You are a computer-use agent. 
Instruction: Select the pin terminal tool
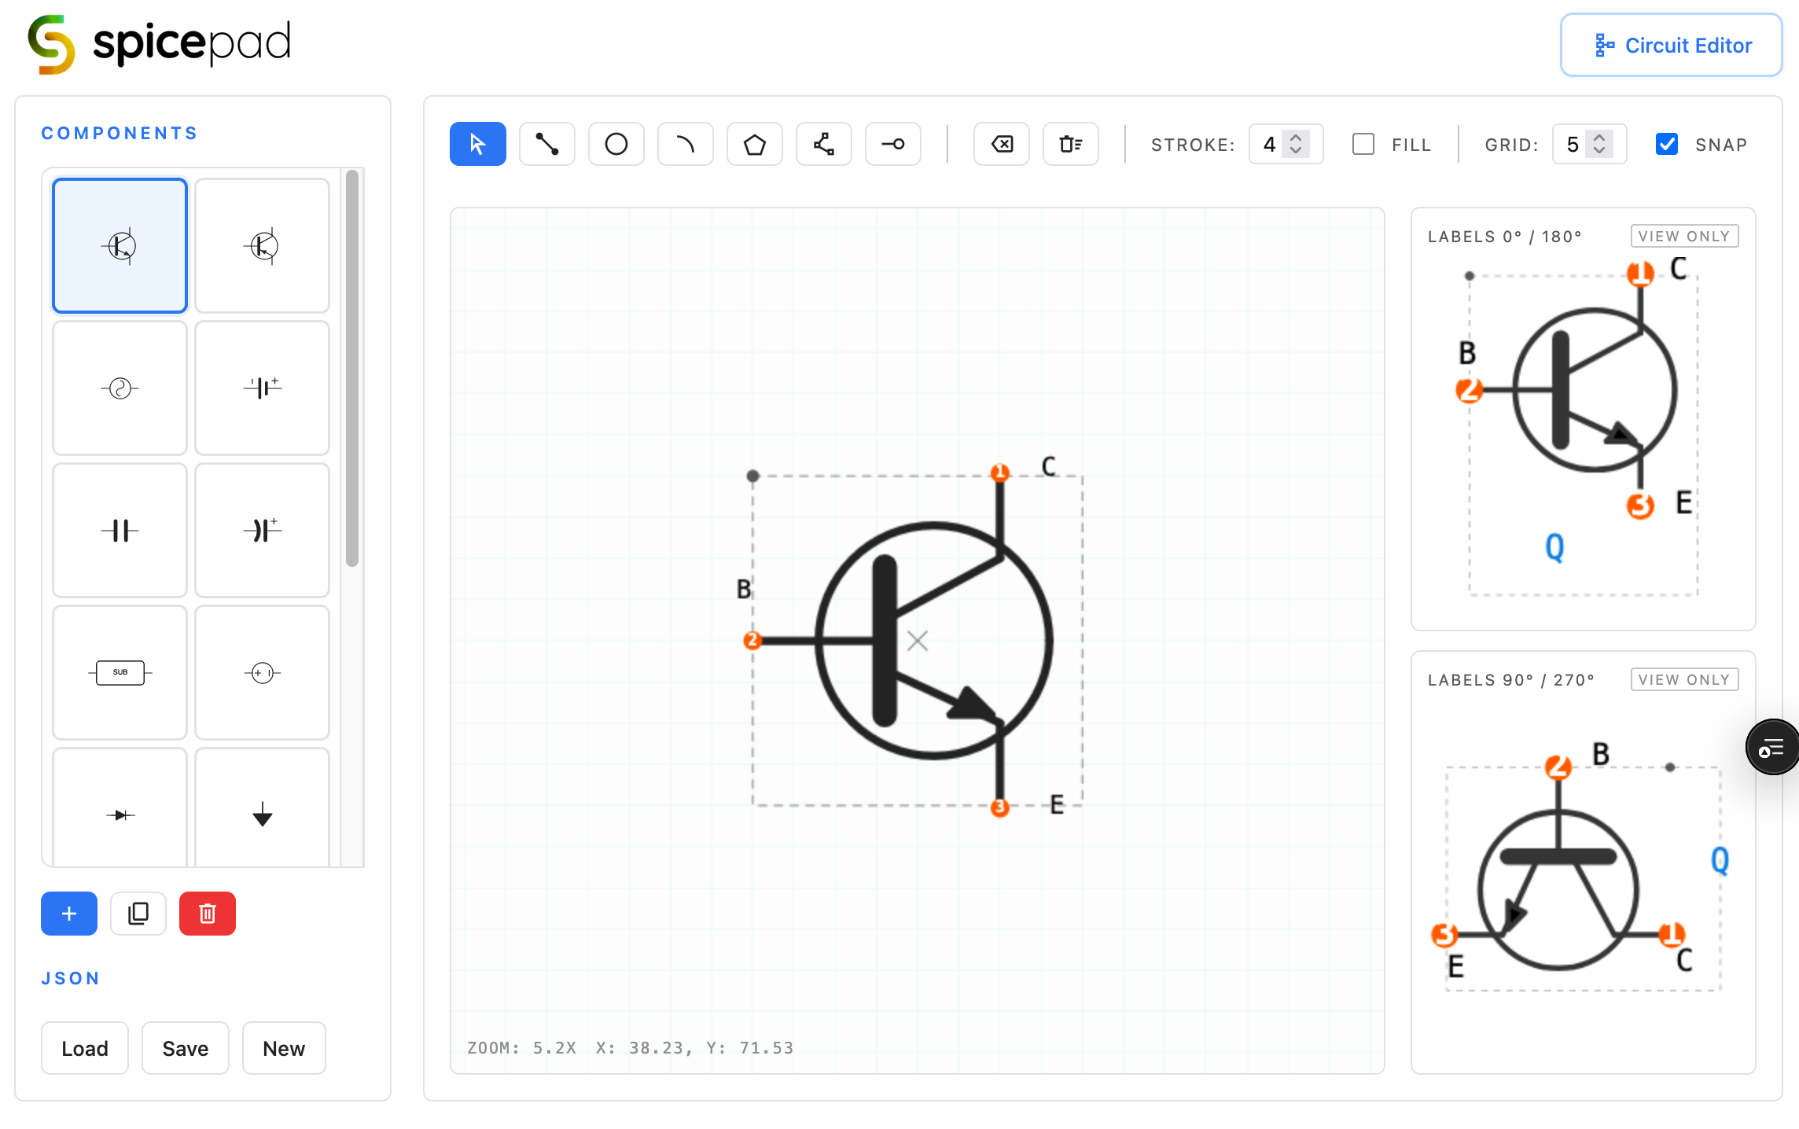click(892, 144)
